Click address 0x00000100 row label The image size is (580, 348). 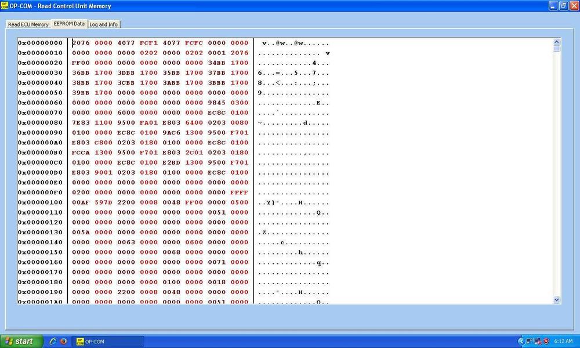tap(41, 202)
